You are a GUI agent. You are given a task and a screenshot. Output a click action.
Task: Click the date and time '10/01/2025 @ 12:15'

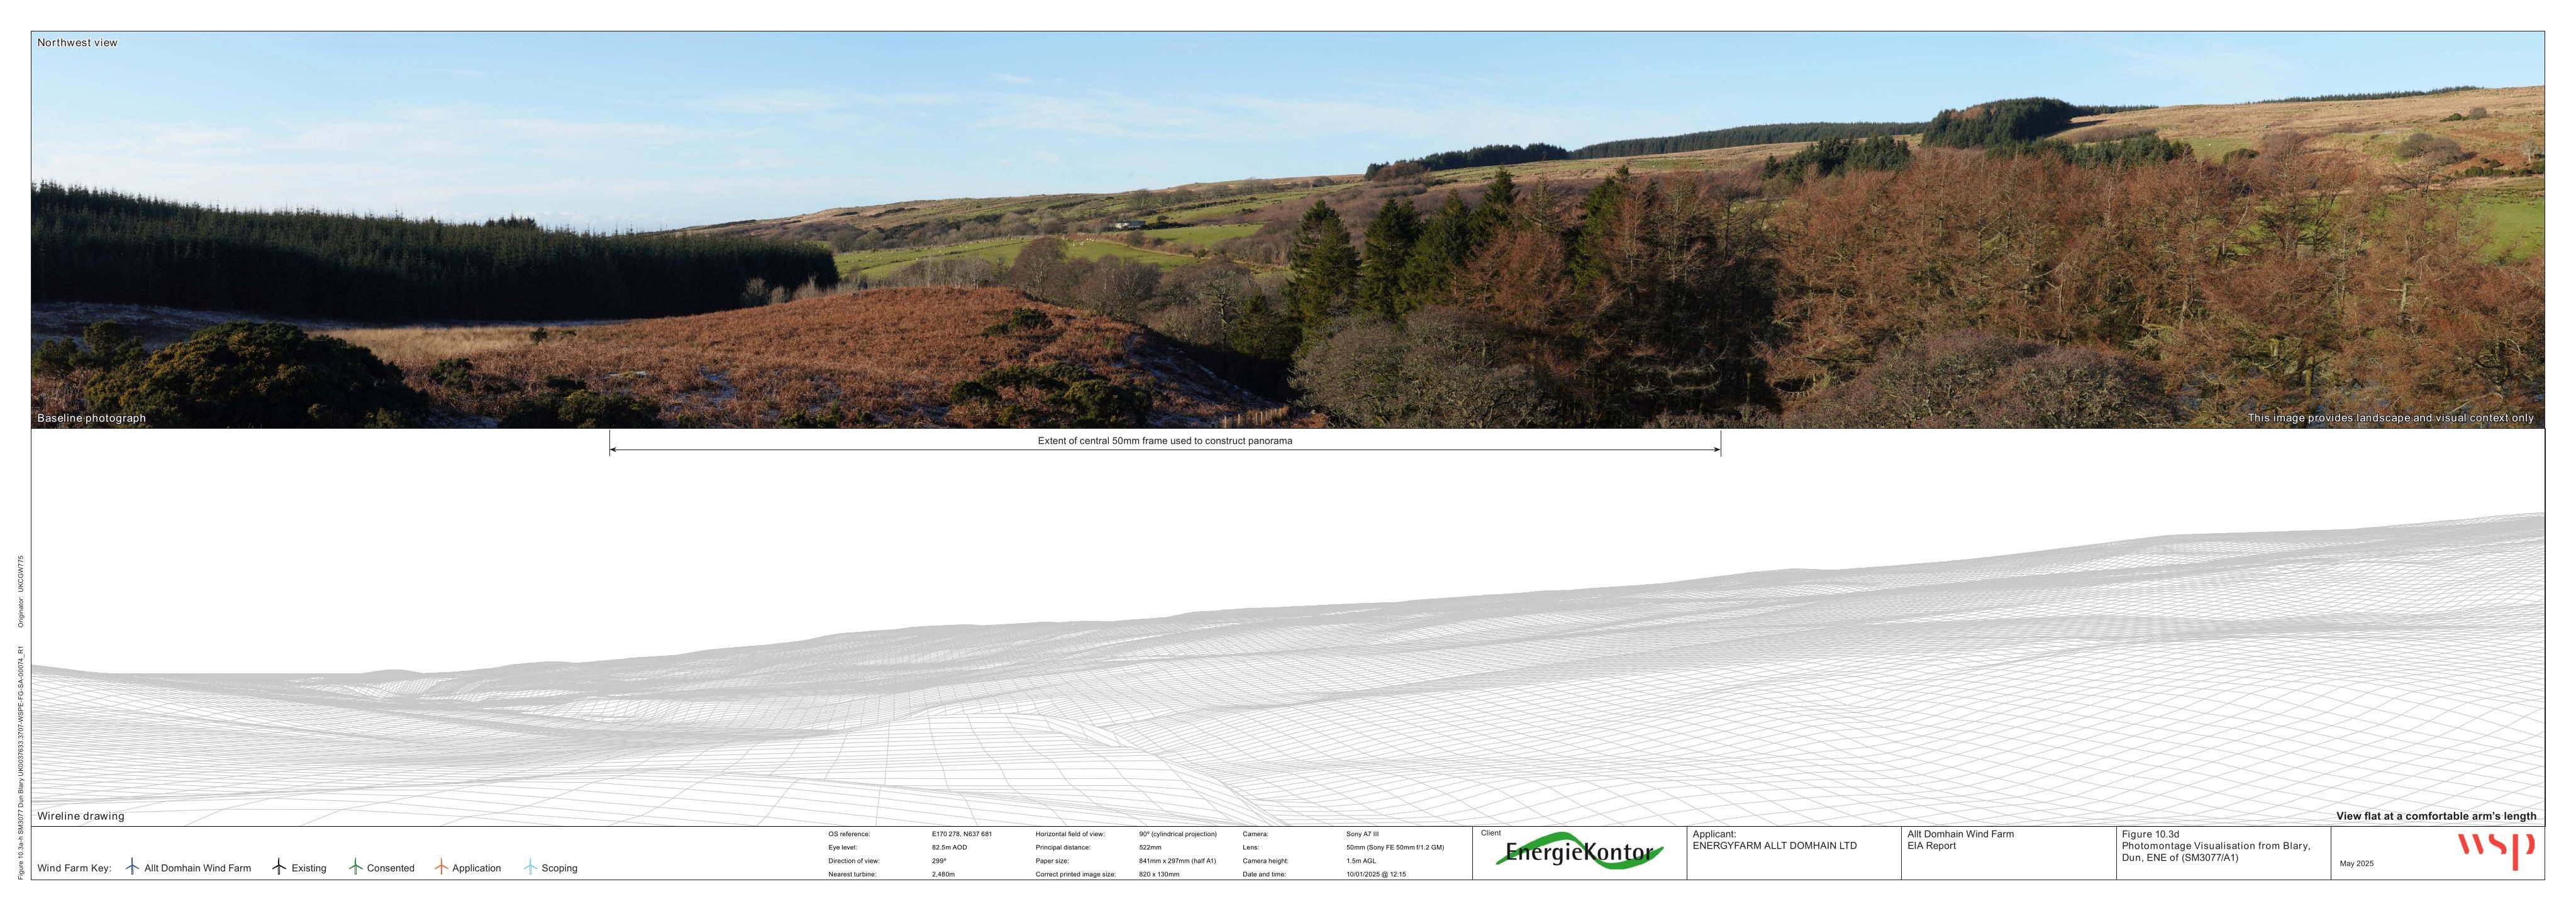pyautogui.click(x=1376, y=874)
